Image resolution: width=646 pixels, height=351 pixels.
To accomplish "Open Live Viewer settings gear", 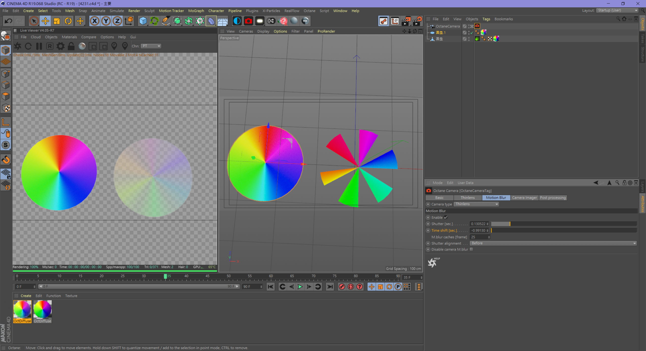I will (x=60, y=46).
